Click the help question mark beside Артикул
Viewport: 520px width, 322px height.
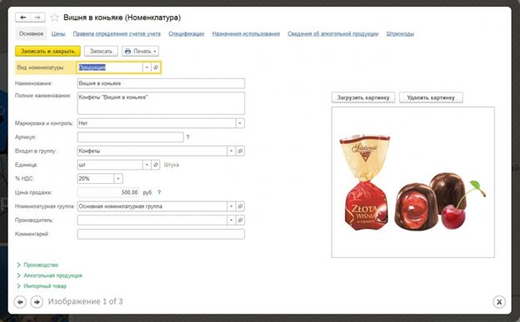point(187,136)
